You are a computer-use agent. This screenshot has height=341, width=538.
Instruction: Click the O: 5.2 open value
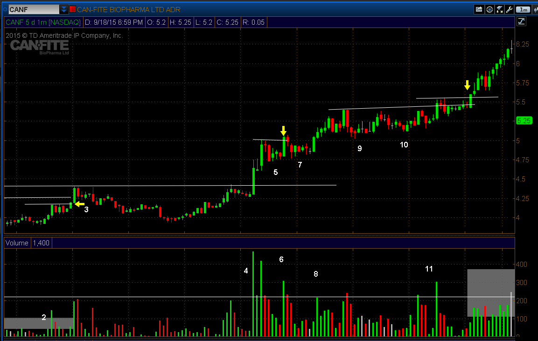[156, 22]
